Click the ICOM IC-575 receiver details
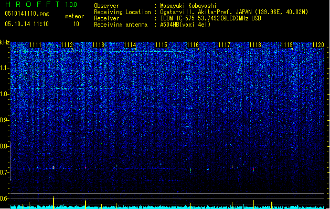This screenshot has width=330, height=209. point(210,18)
